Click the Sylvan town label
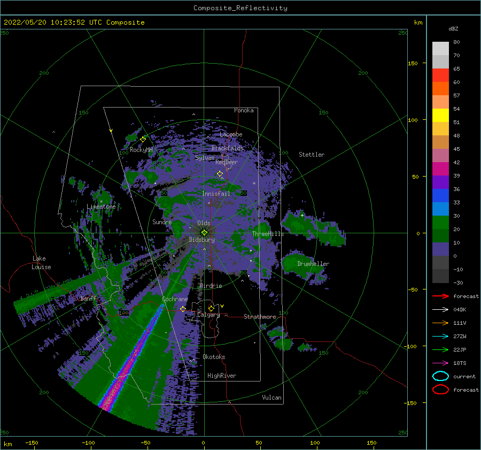The height and width of the screenshot is (450, 481). [x=205, y=158]
